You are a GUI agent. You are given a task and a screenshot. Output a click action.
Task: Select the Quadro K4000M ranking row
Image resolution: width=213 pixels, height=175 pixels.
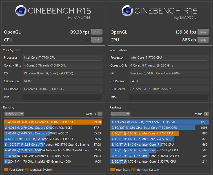(53, 128)
